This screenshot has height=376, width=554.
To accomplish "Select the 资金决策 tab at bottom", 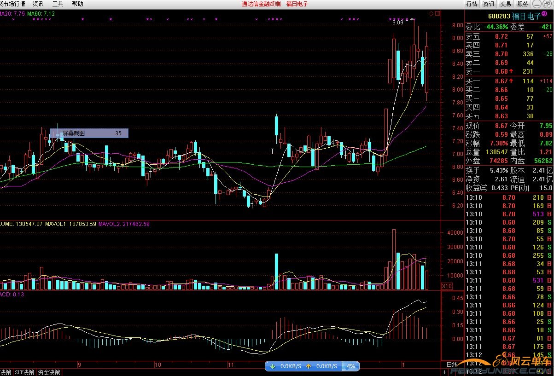I will tap(49, 372).
